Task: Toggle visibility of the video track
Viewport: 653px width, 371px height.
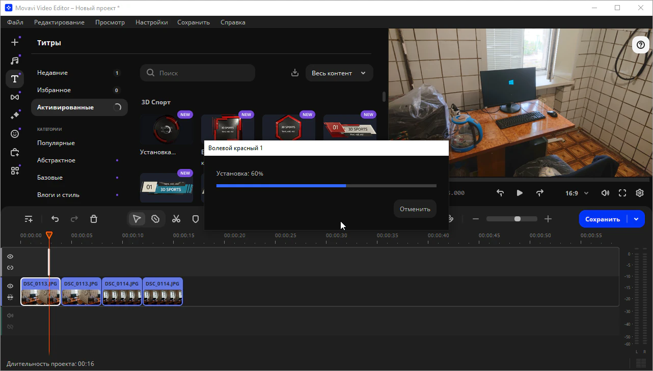Action: coord(10,286)
